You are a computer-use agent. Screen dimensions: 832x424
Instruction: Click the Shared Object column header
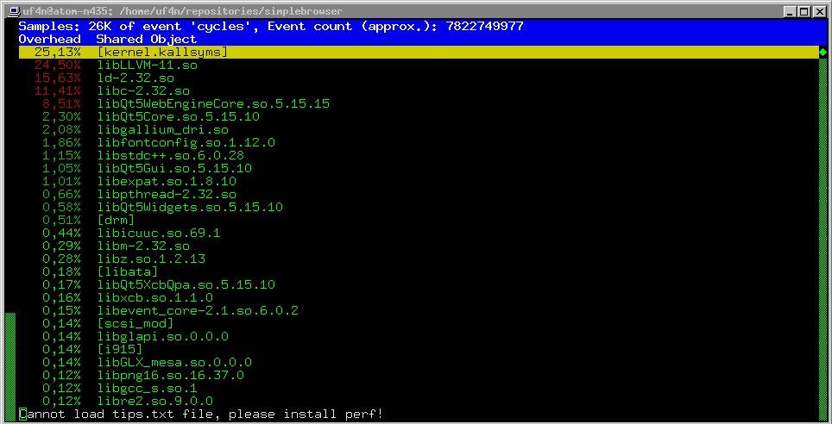click(x=146, y=40)
